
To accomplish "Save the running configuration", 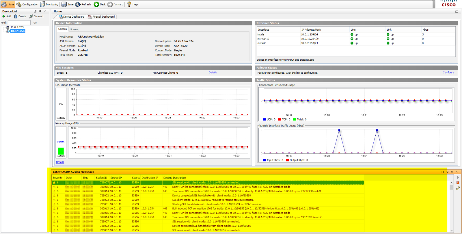I will coord(68,4).
